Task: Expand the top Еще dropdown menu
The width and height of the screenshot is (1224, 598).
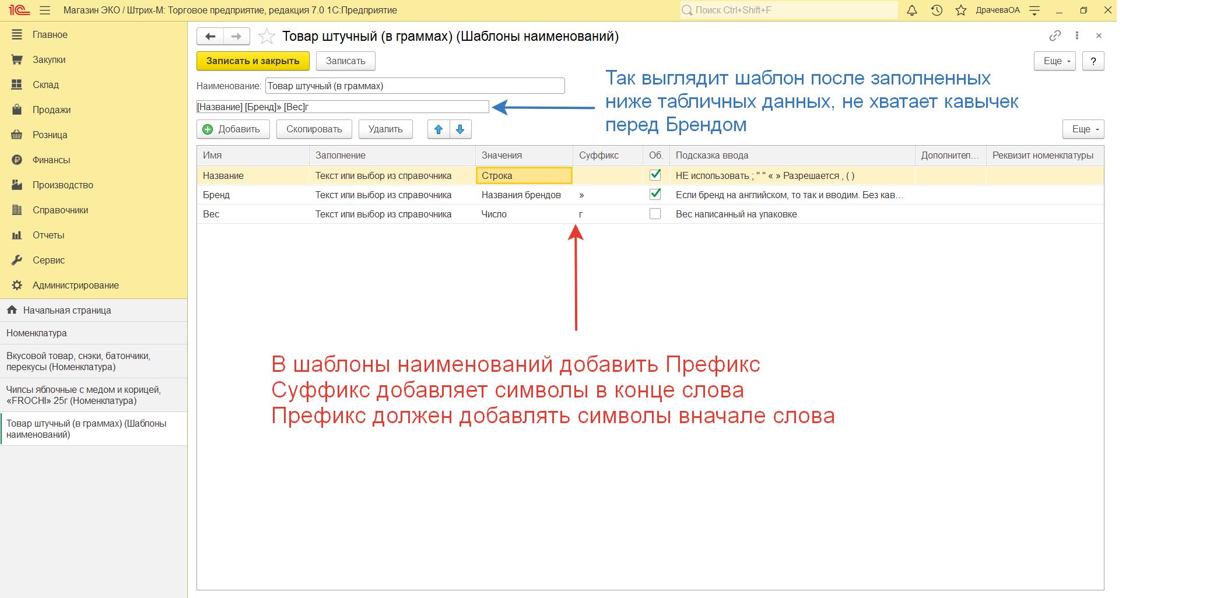Action: 1054,61
